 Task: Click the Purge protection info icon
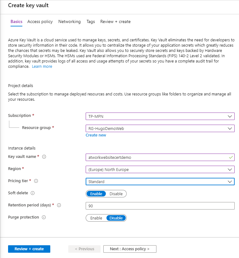tap(44, 217)
